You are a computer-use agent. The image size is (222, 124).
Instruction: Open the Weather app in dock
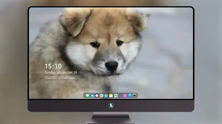click(x=92, y=95)
